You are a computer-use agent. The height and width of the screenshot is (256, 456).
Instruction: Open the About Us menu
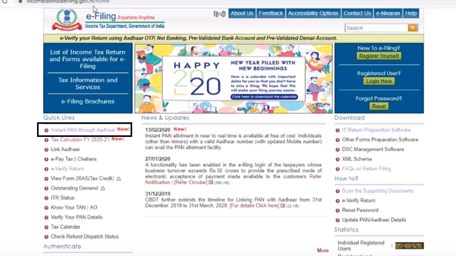(x=242, y=14)
